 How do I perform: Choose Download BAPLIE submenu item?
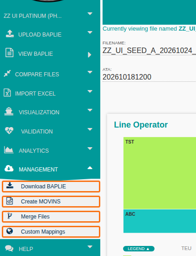click(x=51, y=187)
